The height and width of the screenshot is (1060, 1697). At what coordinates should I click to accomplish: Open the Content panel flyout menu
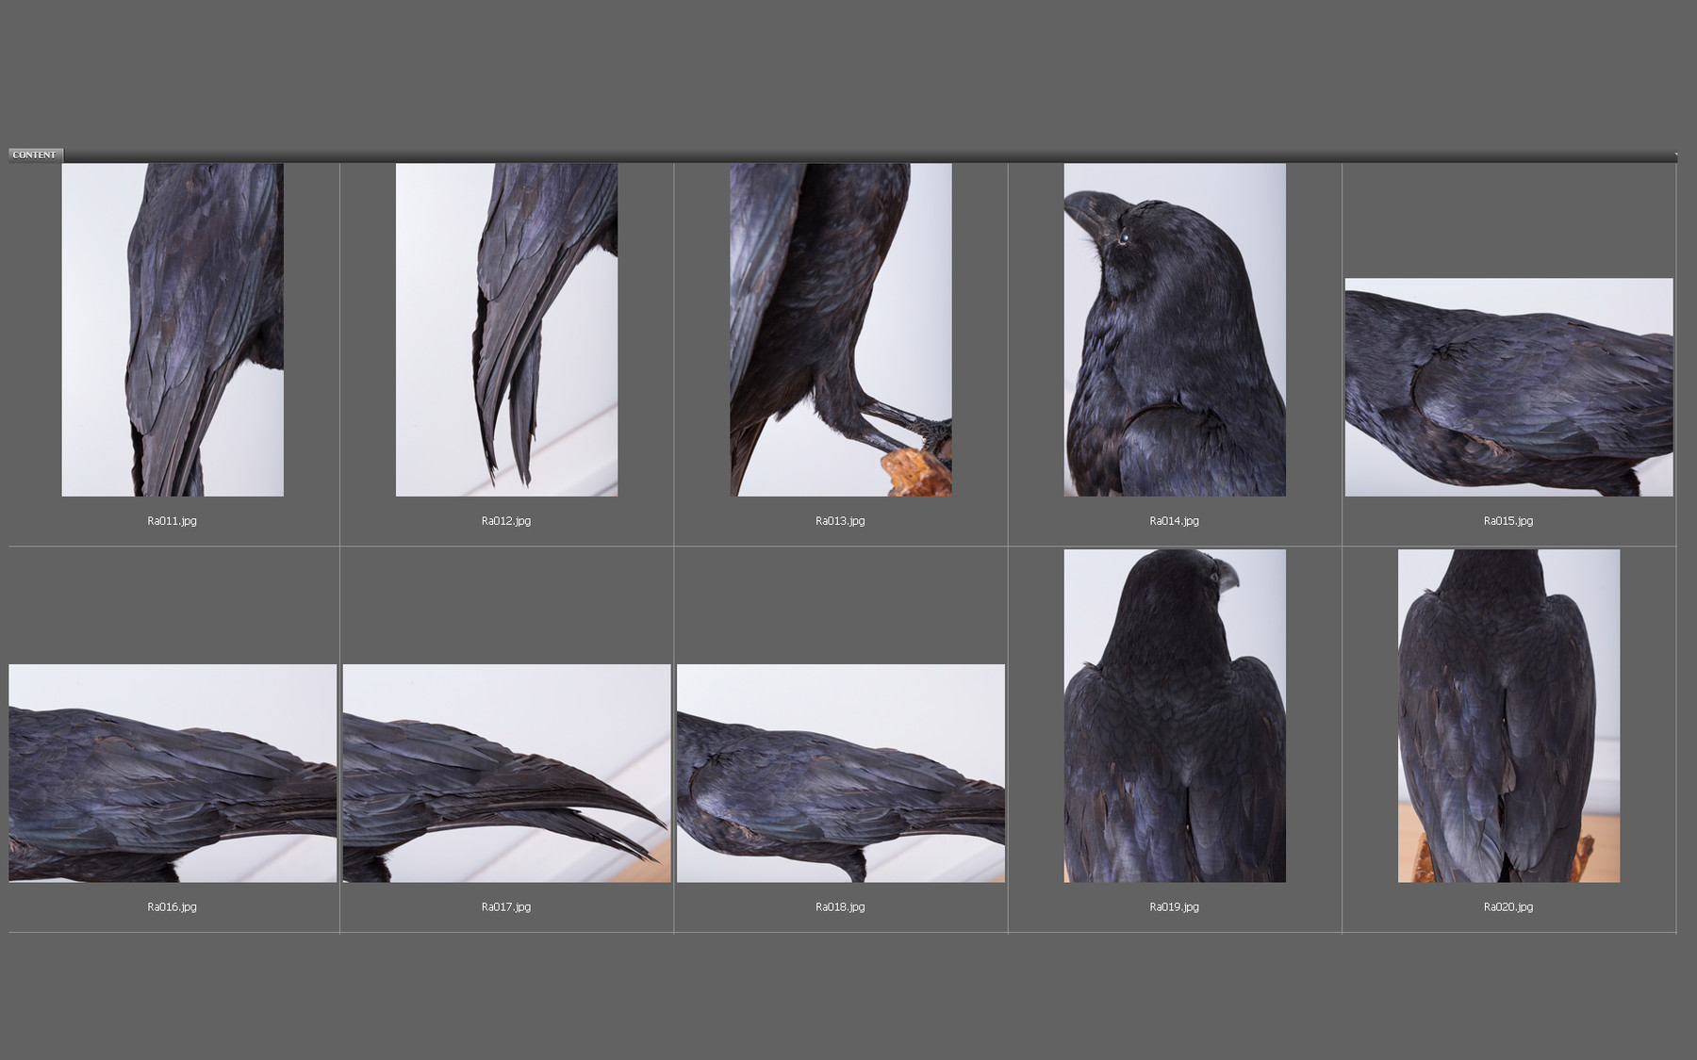1677,152
